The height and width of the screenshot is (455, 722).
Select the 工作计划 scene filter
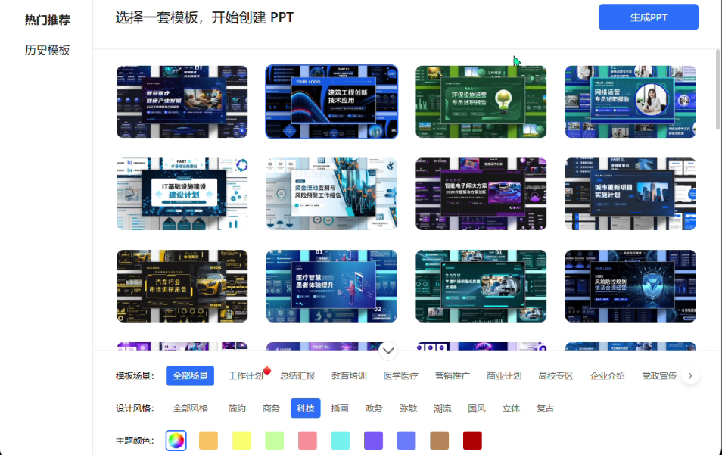pyautogui.click(x=246, y=376)
